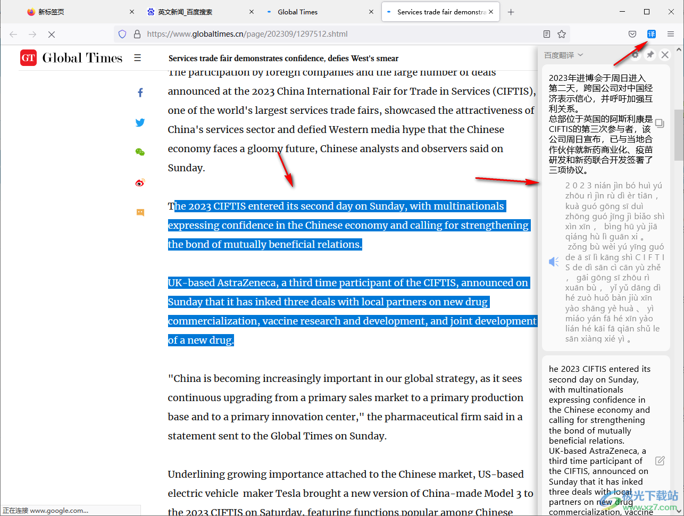Toggle reader view icon in address bar
684x516 pixels.
point(547,34)
